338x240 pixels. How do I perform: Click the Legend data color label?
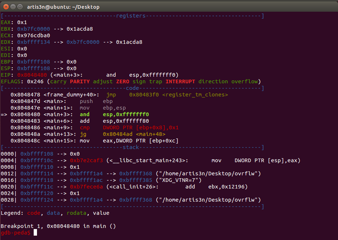coord(53,213)
